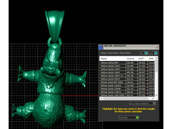This screenshot has height=129, width=172.
Task: Click the 42.01 grams value
Action: tap(130, 95)
